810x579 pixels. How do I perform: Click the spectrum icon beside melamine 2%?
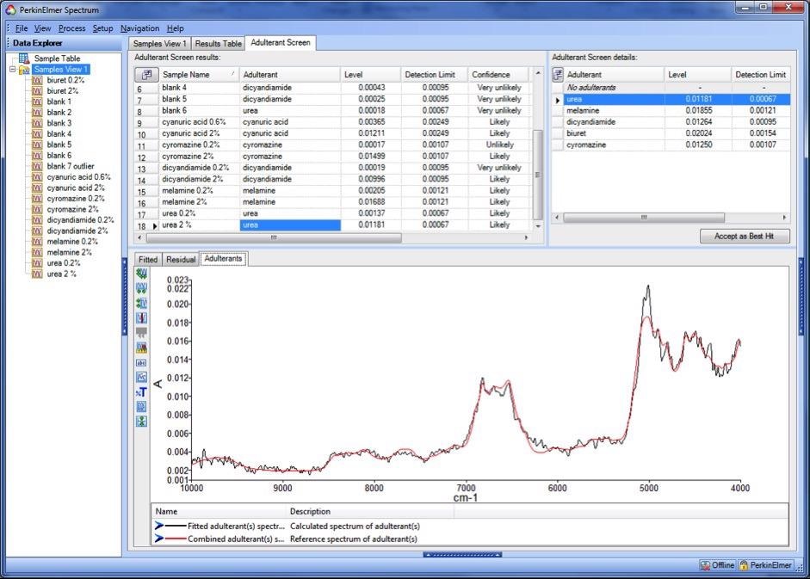tap(37, 252)
